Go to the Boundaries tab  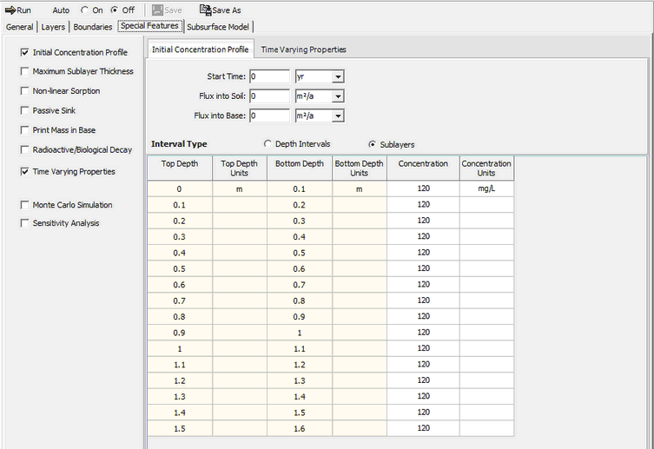[93, 27]
